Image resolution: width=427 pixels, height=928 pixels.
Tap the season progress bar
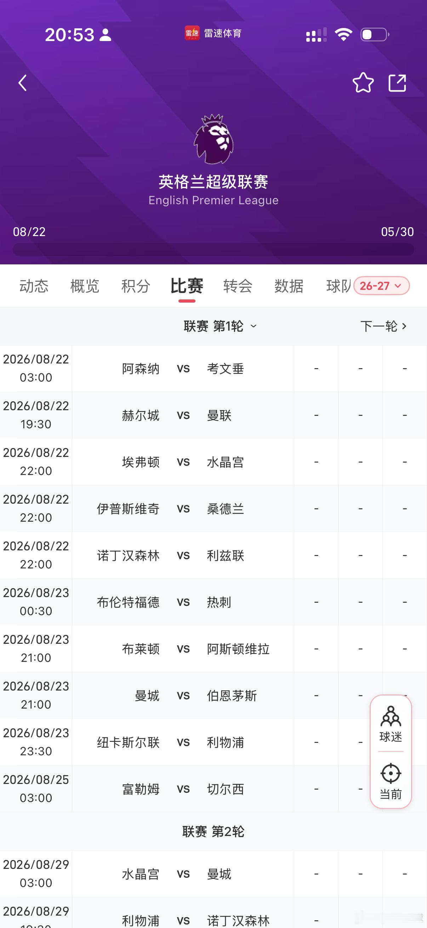[213, 249]
